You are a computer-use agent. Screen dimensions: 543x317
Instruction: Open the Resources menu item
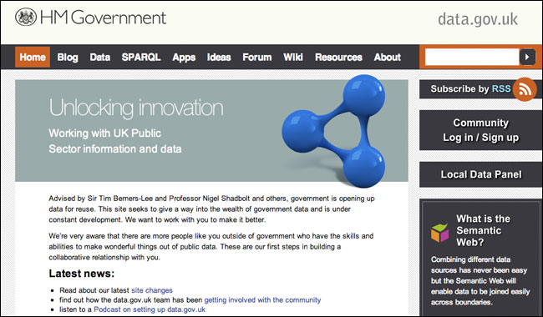click(338, 57)
